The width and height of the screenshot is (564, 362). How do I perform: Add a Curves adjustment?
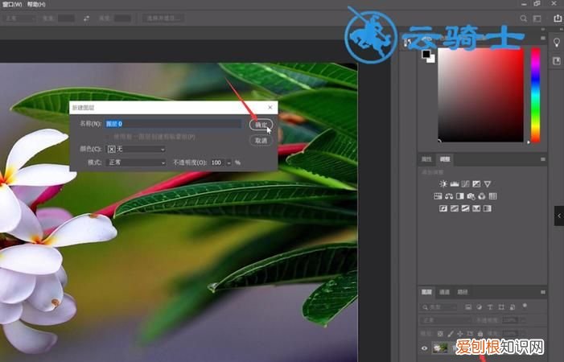click(466, 184)
